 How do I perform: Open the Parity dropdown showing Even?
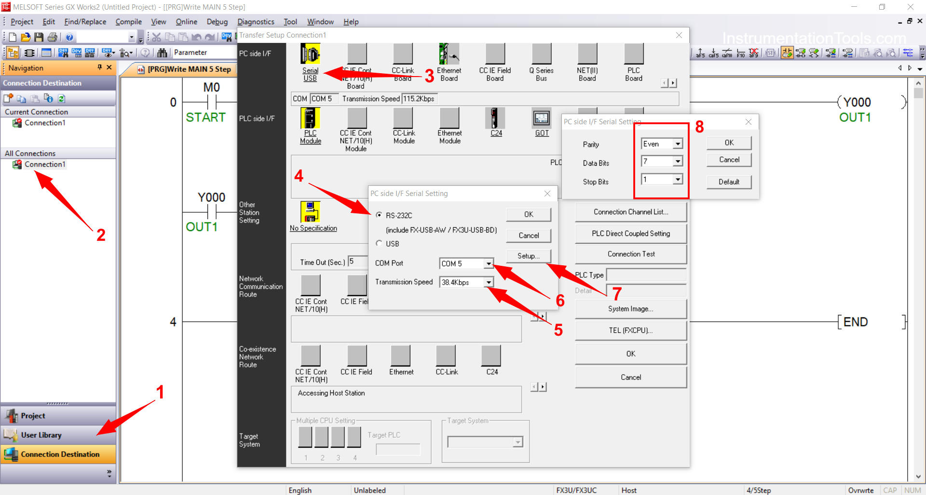click(678, 143)
